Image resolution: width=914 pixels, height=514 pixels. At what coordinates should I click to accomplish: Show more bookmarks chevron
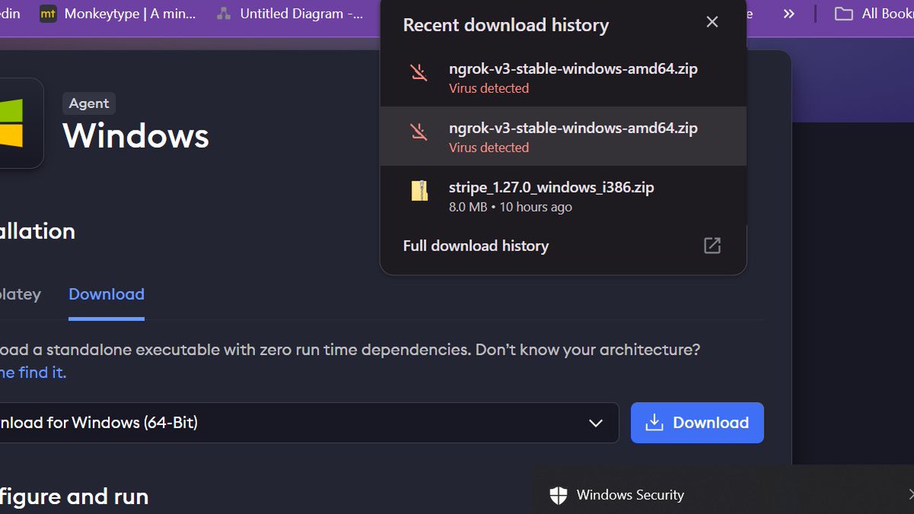(x=788, y=14)
